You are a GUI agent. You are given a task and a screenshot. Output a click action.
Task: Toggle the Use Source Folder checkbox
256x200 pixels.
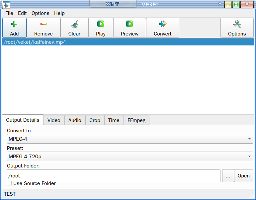(x=9, y=183)
